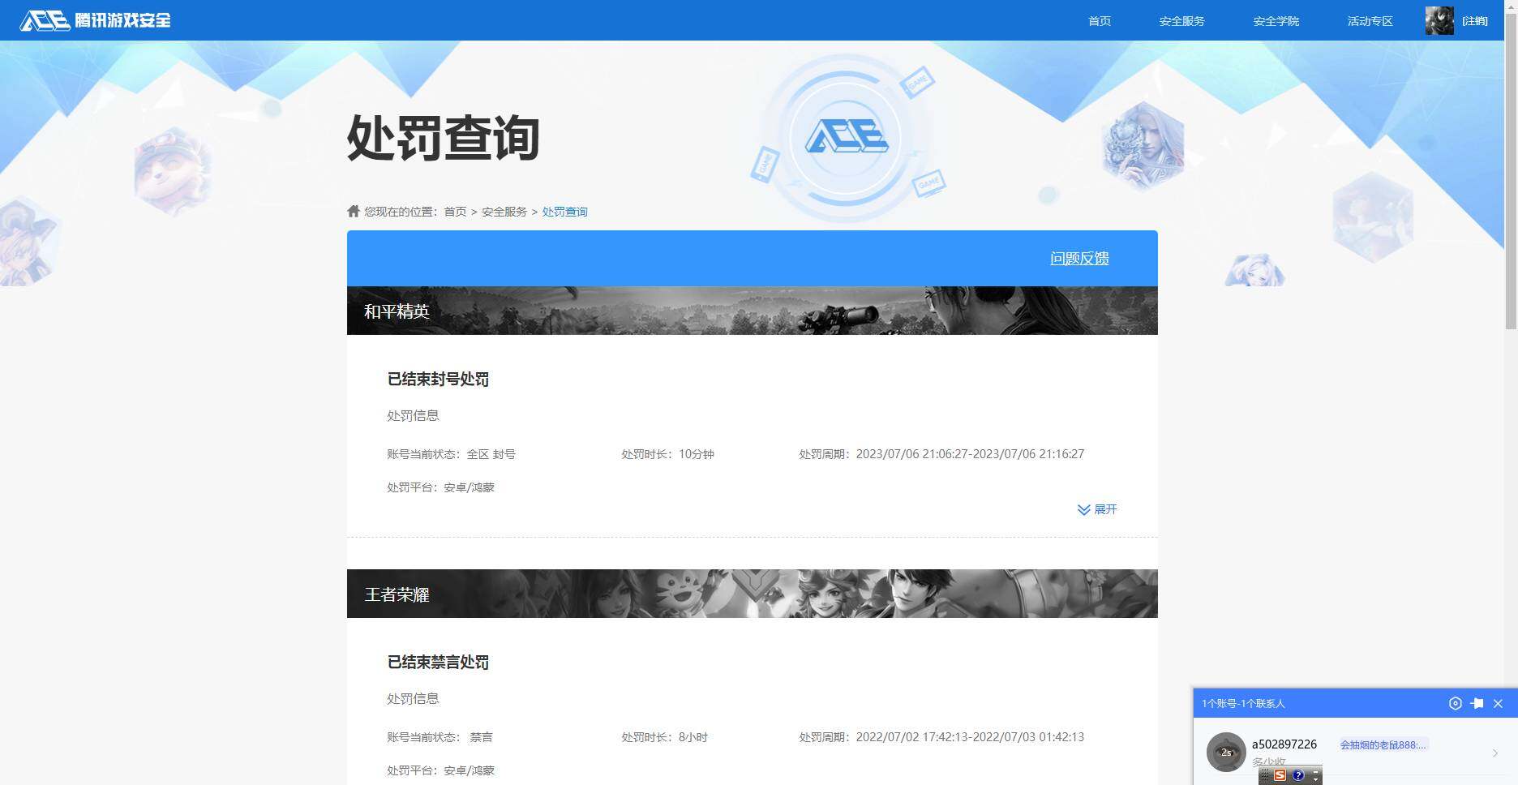
Task: Click 账号当前状态：禁言 text
Action: pyautogui.click(x=440, y=737)
